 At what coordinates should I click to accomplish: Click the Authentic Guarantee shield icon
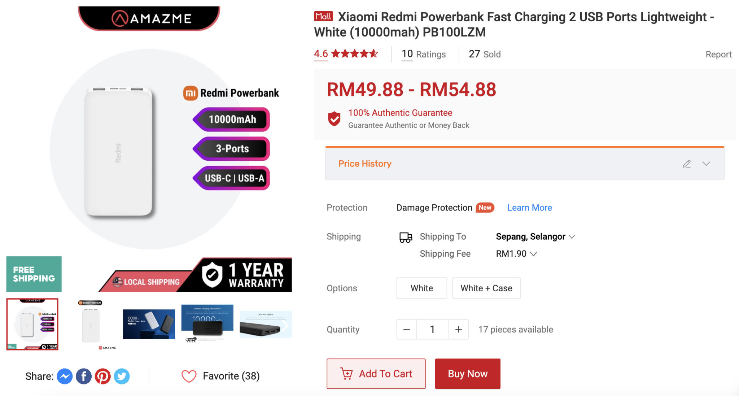tap(334, 118)
